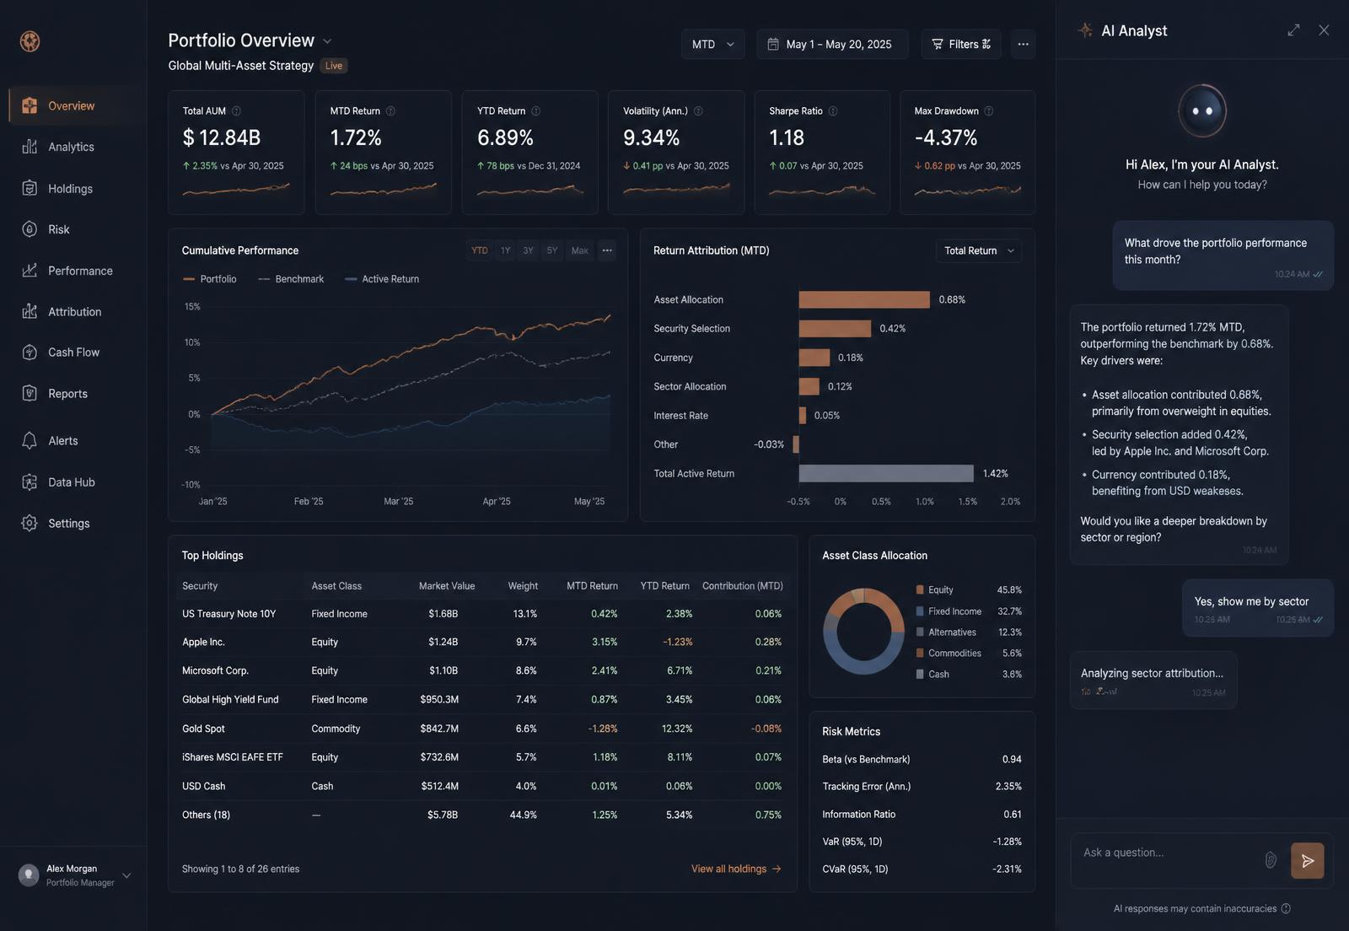Screen dimensions: 1349x931
Task: Select the 3Y chart range
Action: [529, 250]
